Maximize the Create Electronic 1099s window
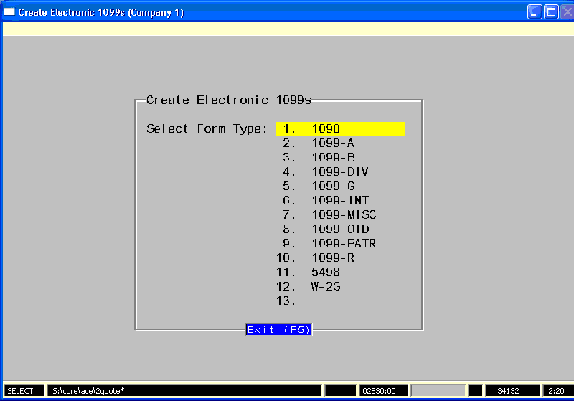 (551, 11)
